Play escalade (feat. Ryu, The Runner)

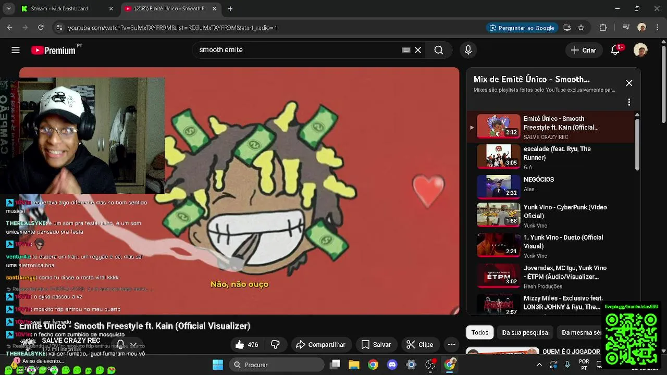[x=551, y=157]
